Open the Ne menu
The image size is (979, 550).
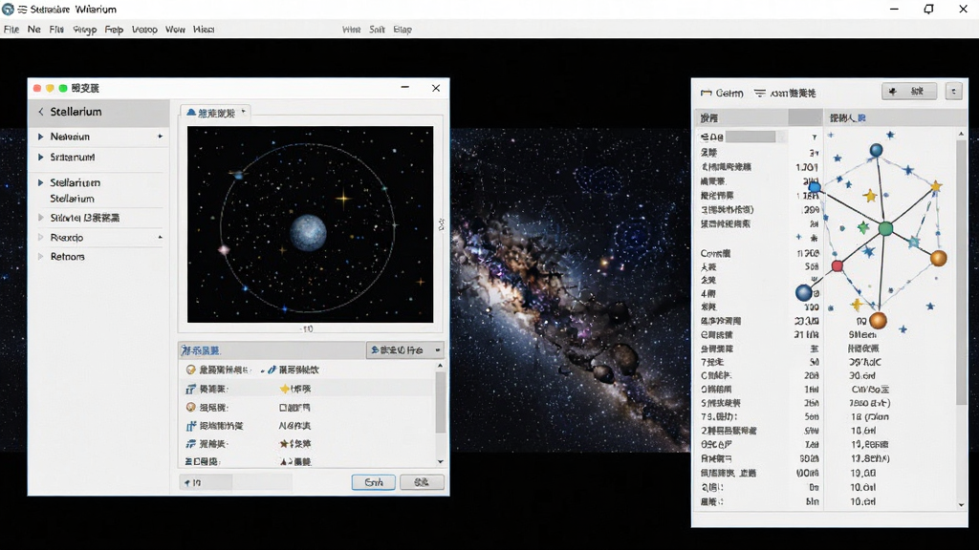33,30
